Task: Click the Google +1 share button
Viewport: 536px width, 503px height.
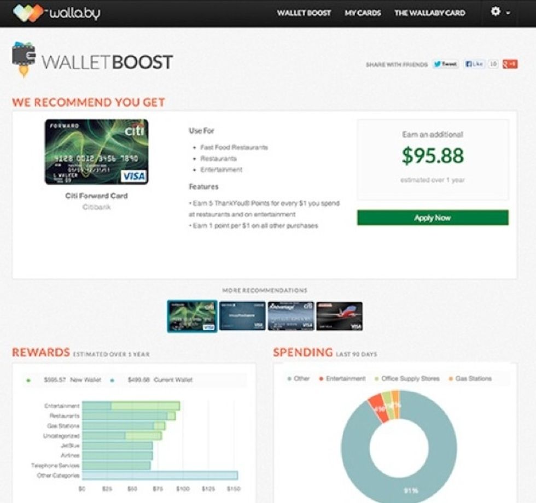Action: click(510, 64)
